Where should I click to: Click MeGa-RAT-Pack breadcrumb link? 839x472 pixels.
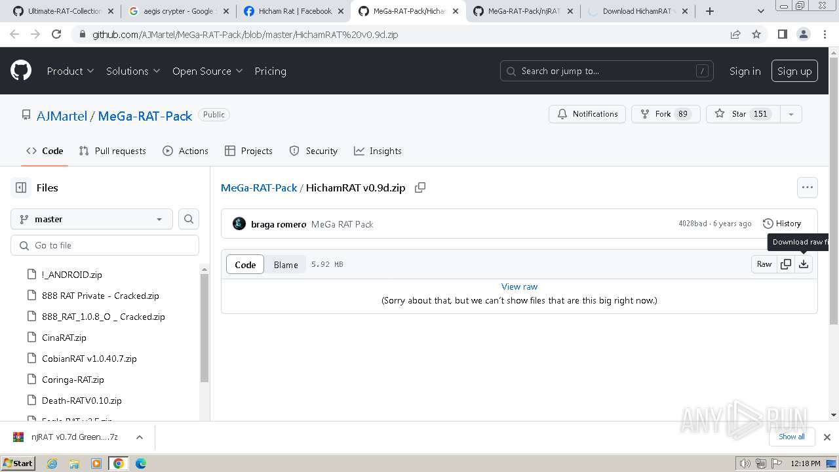point(259,187)
